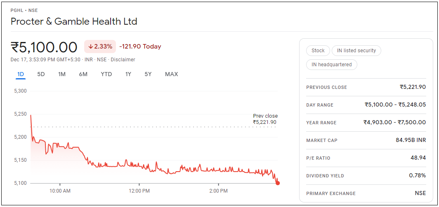Select the 1D time range tab

(x=21, y=74)
